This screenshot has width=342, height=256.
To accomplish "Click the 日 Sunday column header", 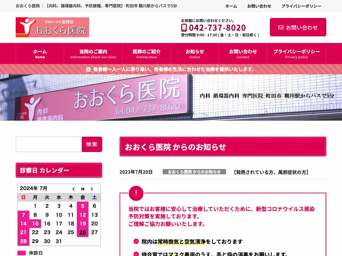I will (x=23, y=197).
